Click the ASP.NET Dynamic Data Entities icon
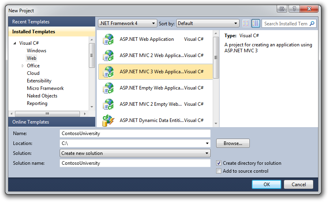 point(108,120)
